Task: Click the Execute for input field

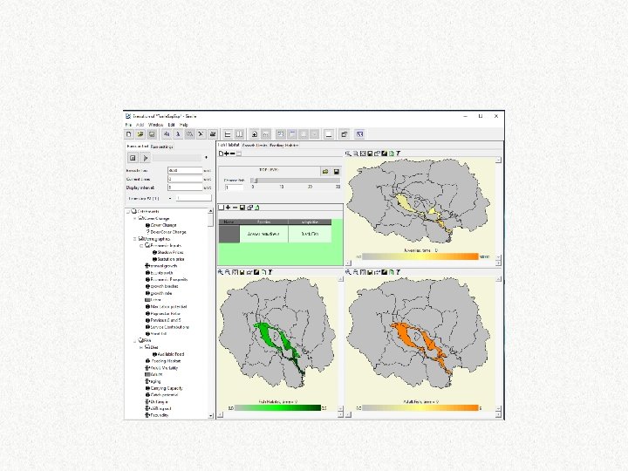Action: (x=185, y=170)
